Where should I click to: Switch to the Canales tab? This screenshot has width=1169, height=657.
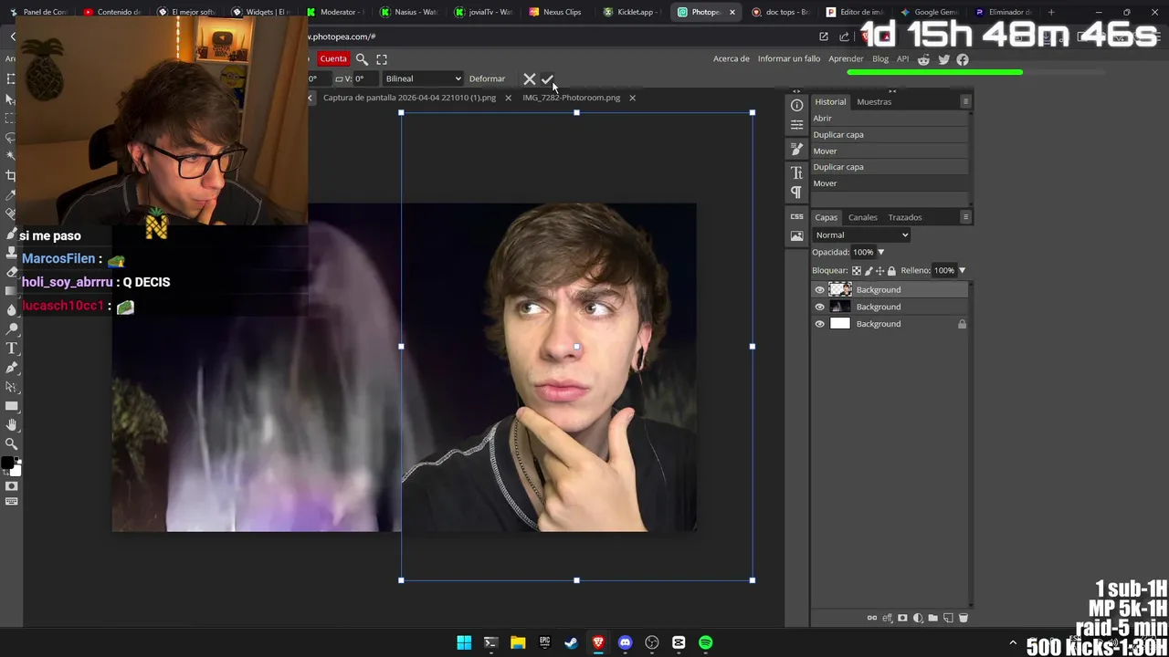tap(862, 217)
